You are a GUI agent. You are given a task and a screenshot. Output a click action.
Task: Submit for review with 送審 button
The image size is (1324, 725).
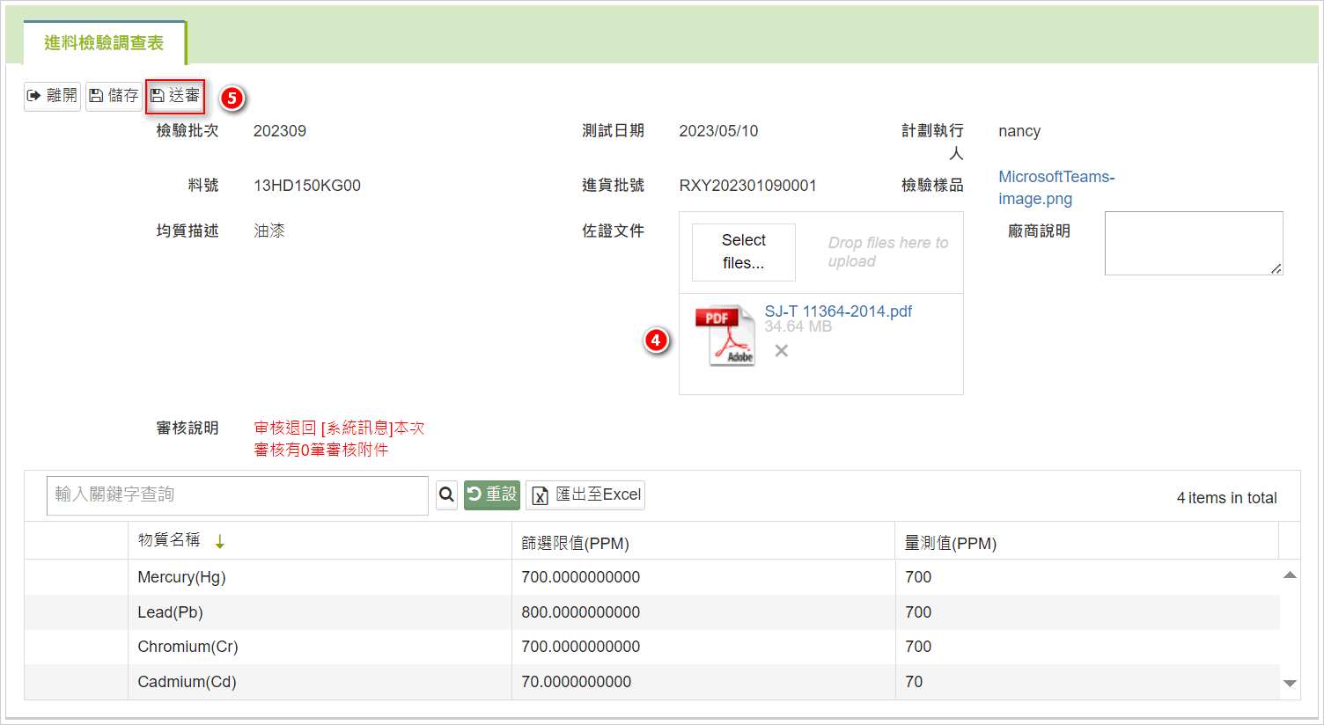(175, 96)
